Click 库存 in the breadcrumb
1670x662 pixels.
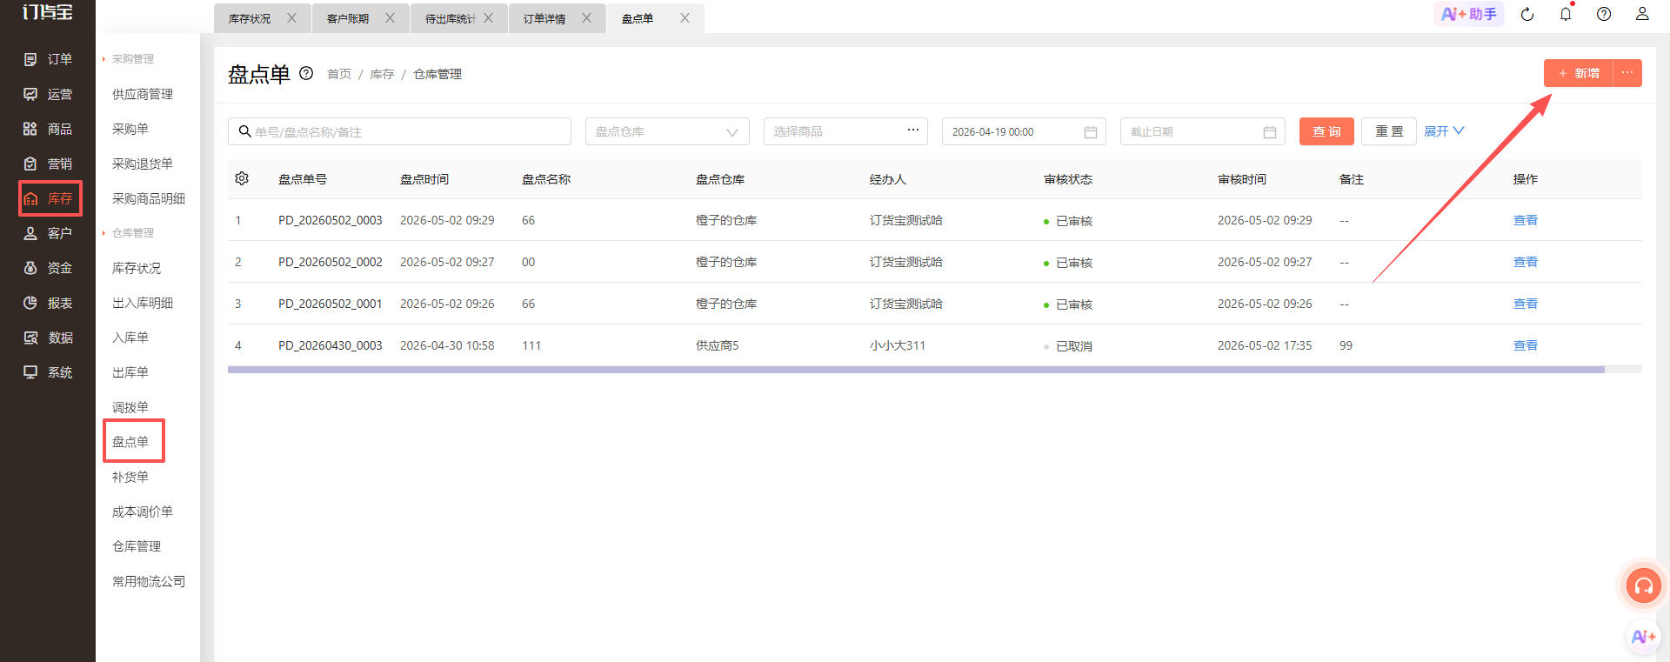[x=382, y=74]
